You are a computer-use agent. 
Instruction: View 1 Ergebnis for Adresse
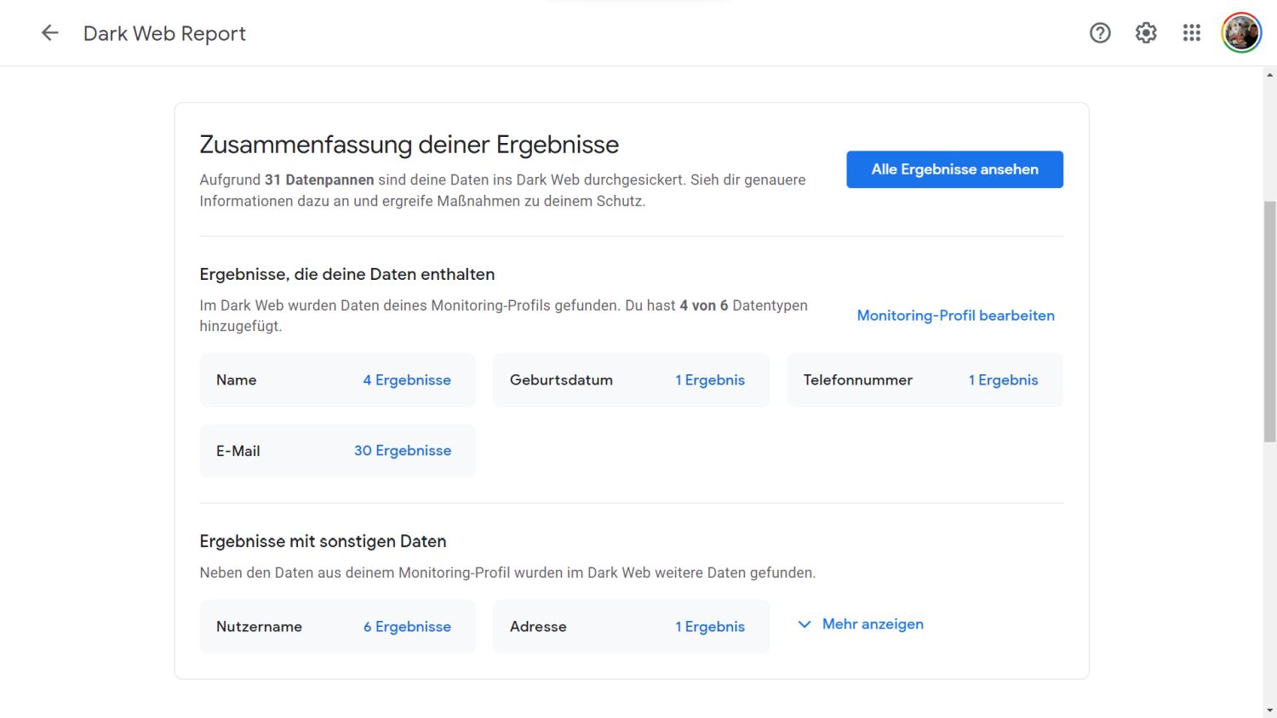pyautogui.click(x=710, y=627)
